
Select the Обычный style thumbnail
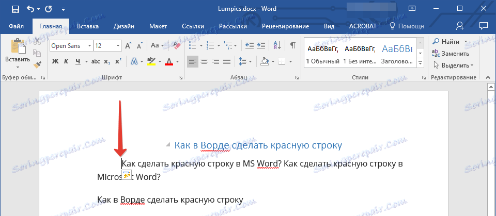322,54
